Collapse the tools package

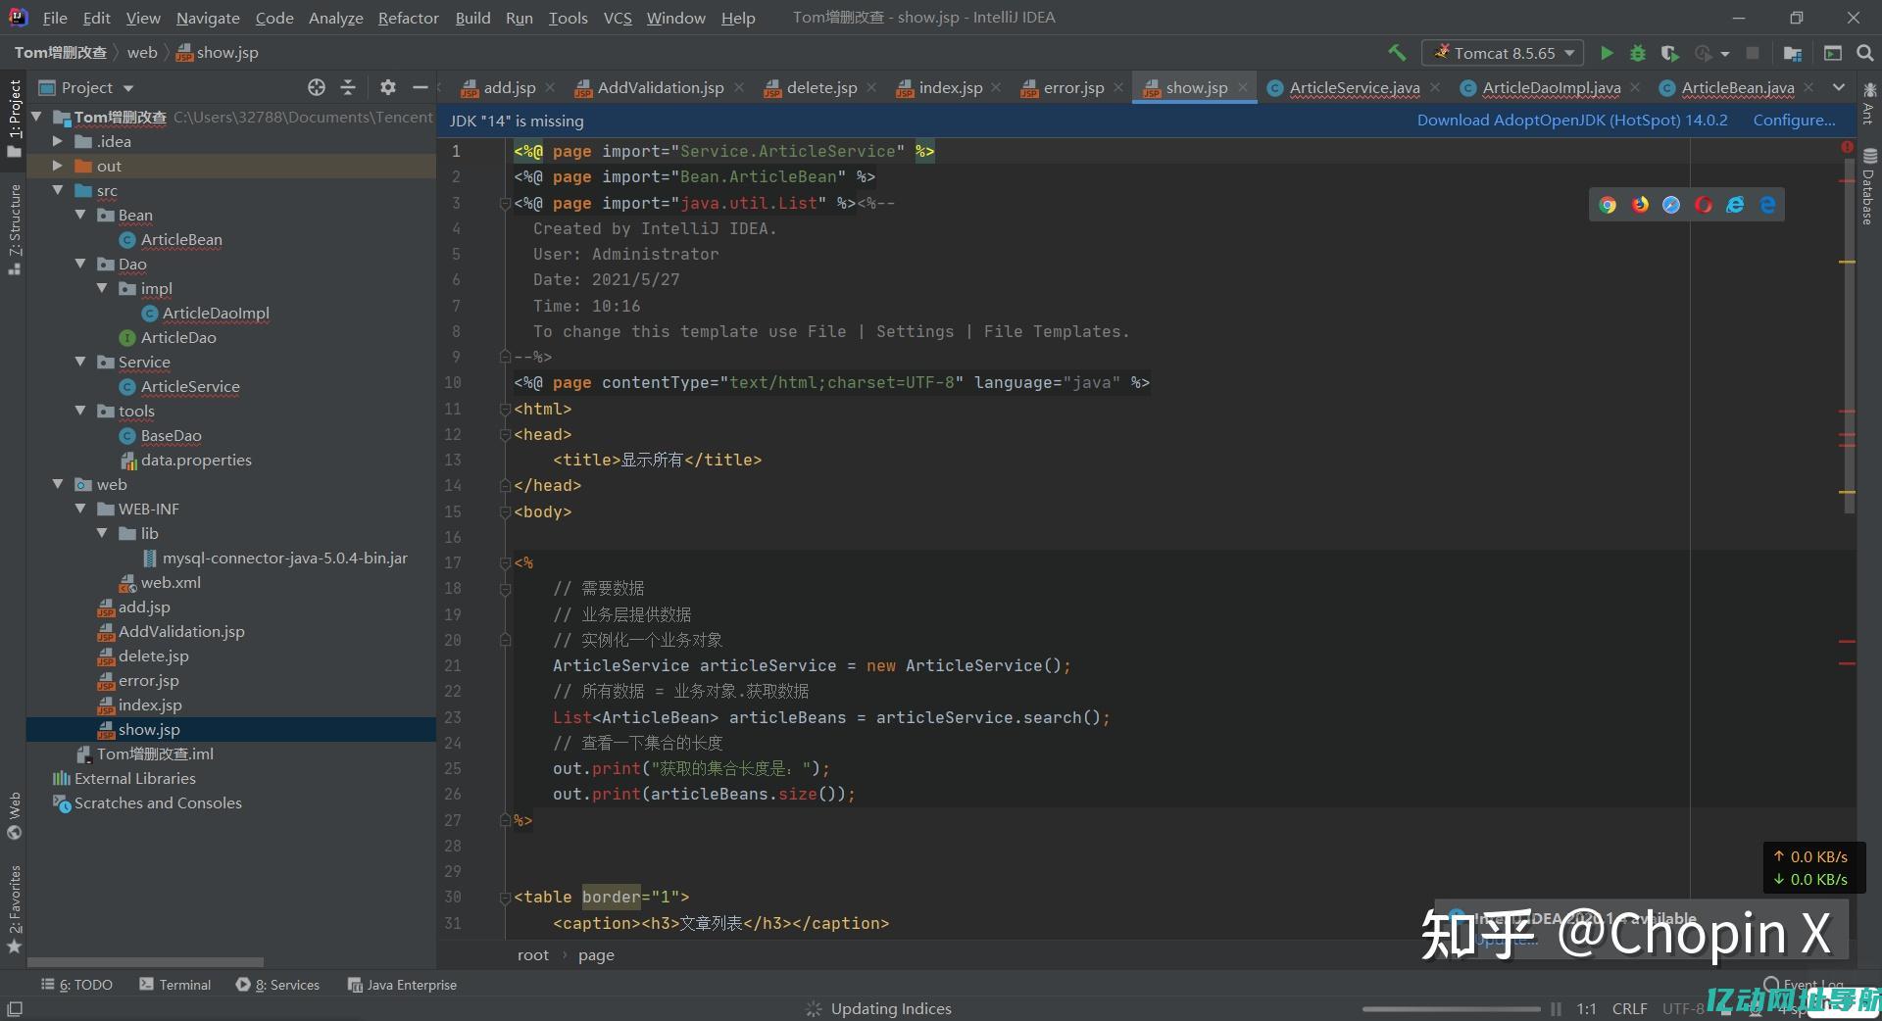coord(80,411)
